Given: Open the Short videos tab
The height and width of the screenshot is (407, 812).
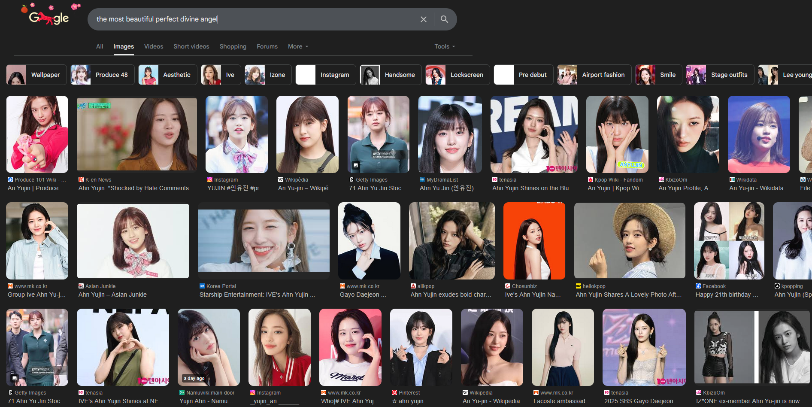Looking at the screenshot, I should (191, 46).
